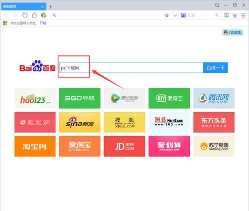The width and height of the screenshot is (249, 211).
Task: Open the 爱奇艺 tile
Action: pyautogui.click(x=169, y=98)
